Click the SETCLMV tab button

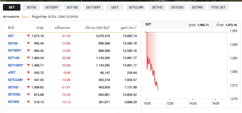(136, 7)
